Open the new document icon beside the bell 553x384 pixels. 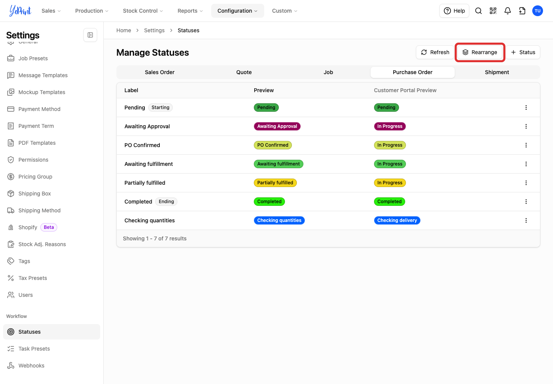point(522,11)
